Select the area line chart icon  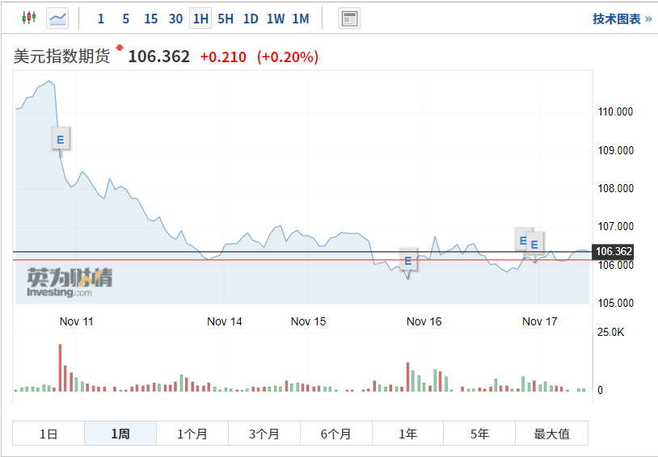click(x=58, y=18)
